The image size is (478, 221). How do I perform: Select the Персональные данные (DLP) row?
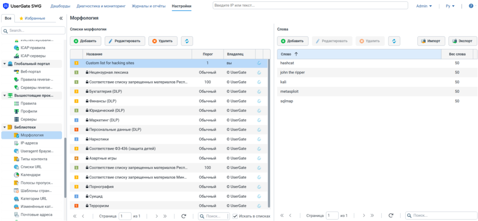tap(169, 130)
